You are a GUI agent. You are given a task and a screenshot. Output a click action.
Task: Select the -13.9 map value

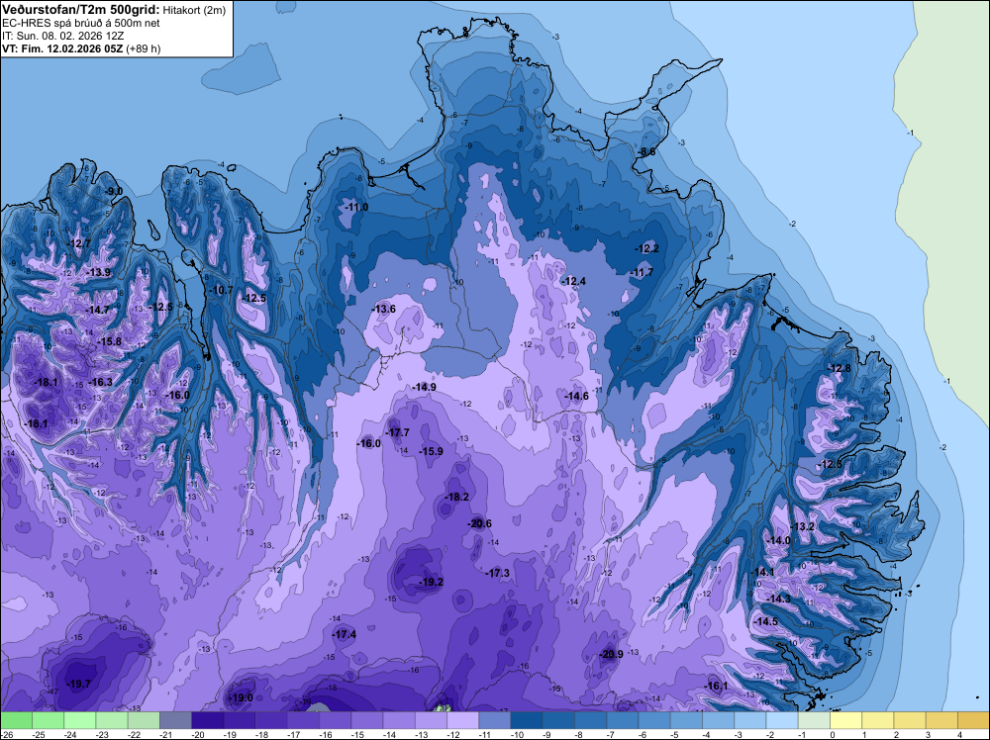tap(99, 272)
